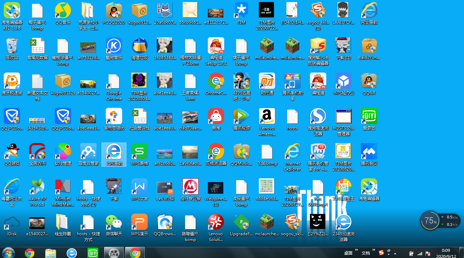Show hidden tray icons arrow
Image resolution: width=464 pixels, height=258 pixels.
pyautogui.click(x=395, y=253)
